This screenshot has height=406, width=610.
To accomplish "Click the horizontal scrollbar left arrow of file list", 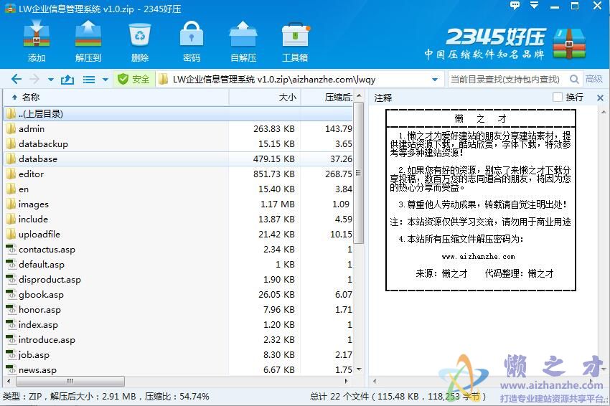I will (9, 381).
